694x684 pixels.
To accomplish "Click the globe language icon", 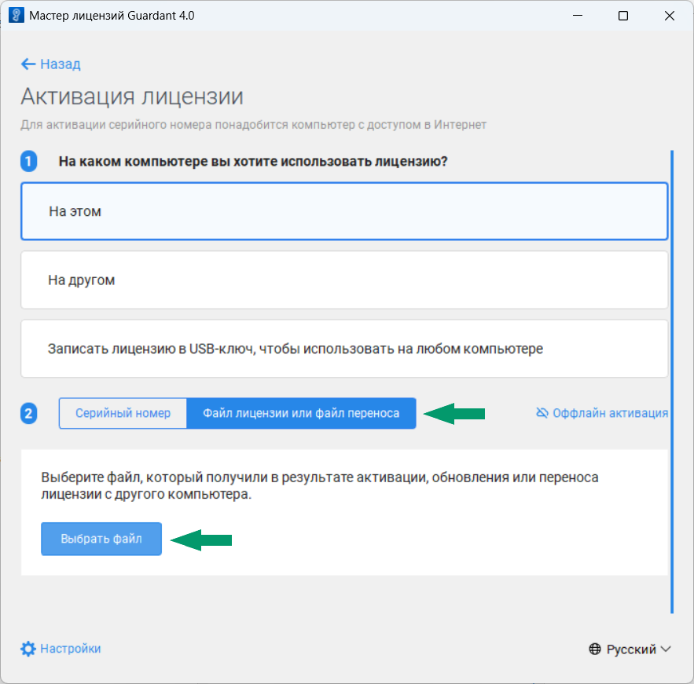I will (595, 649).
